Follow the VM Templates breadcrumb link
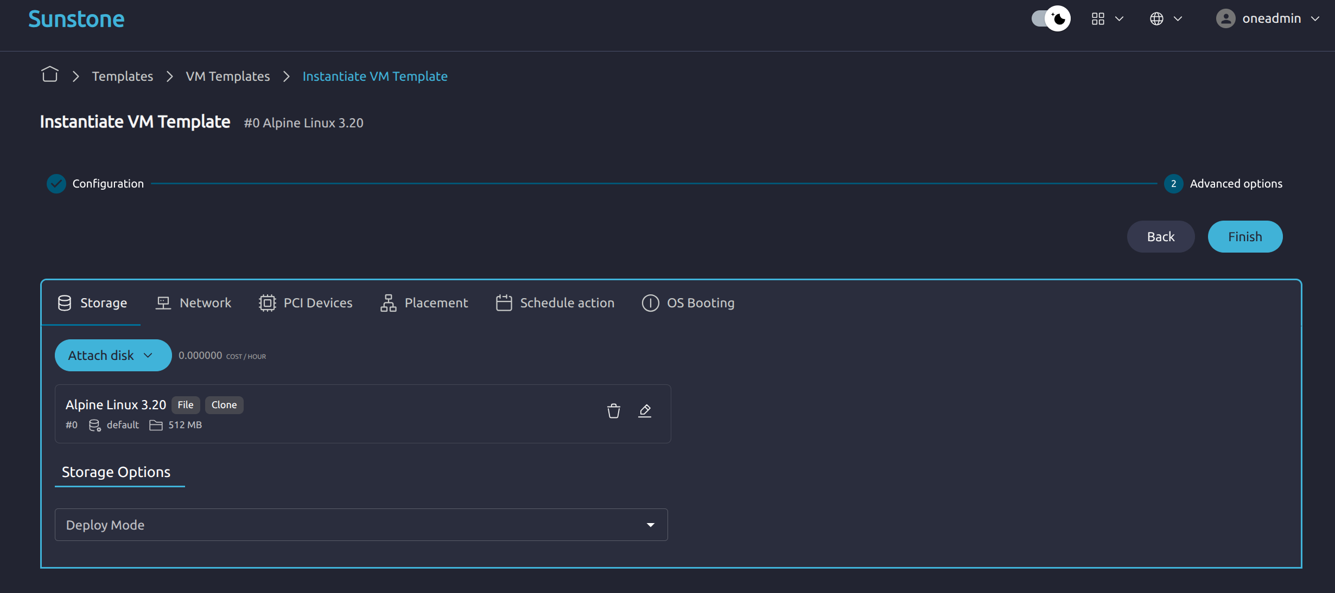The image size is (1335, 593). [228, 76]
